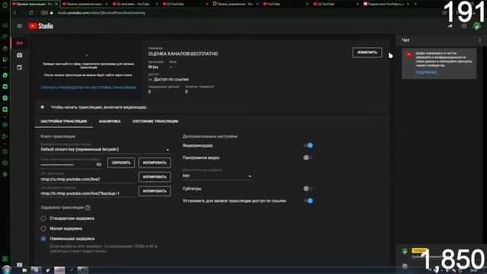
Task: Switch to СОСТОЯНИЕ ТРАНСЛЯЦИИ tab
Action: click(155, 122)
